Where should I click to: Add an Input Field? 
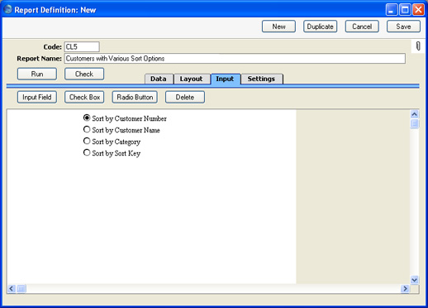pyautogui.click(x=37, y=97)
